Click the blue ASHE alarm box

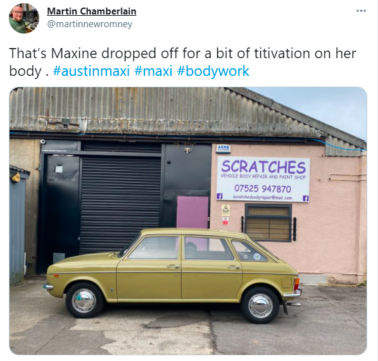224,148
